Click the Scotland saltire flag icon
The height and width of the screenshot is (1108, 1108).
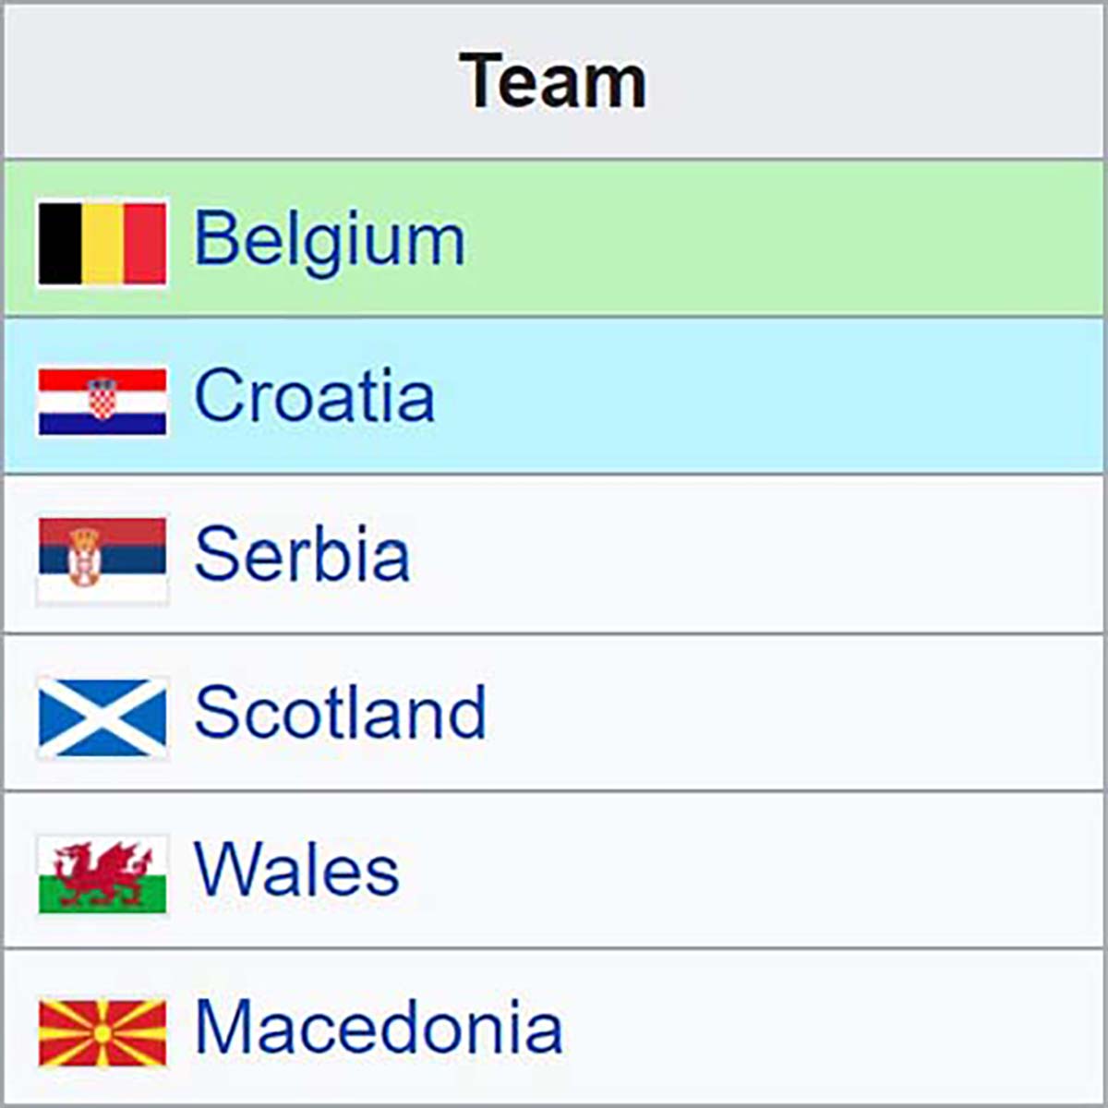[102, 717]
